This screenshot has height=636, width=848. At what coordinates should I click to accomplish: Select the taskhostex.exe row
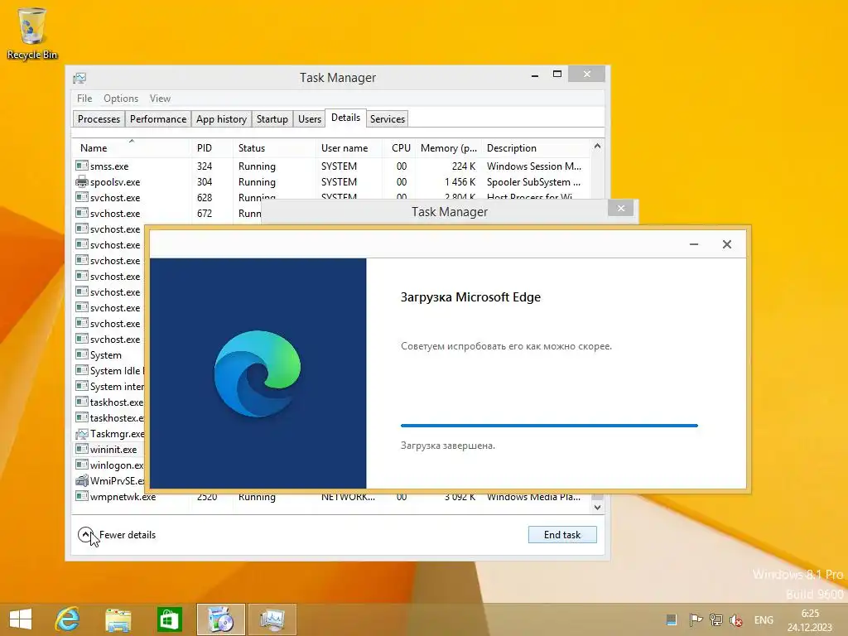[x=108, y=418]
